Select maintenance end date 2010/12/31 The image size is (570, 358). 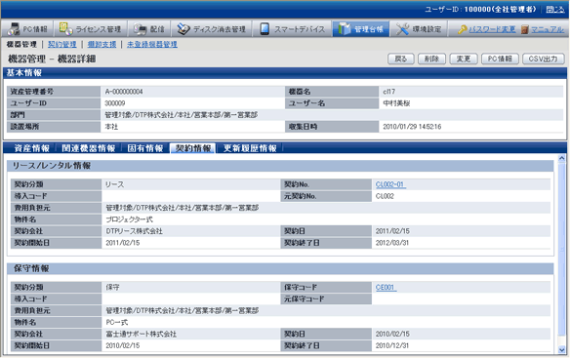[392, 345]
